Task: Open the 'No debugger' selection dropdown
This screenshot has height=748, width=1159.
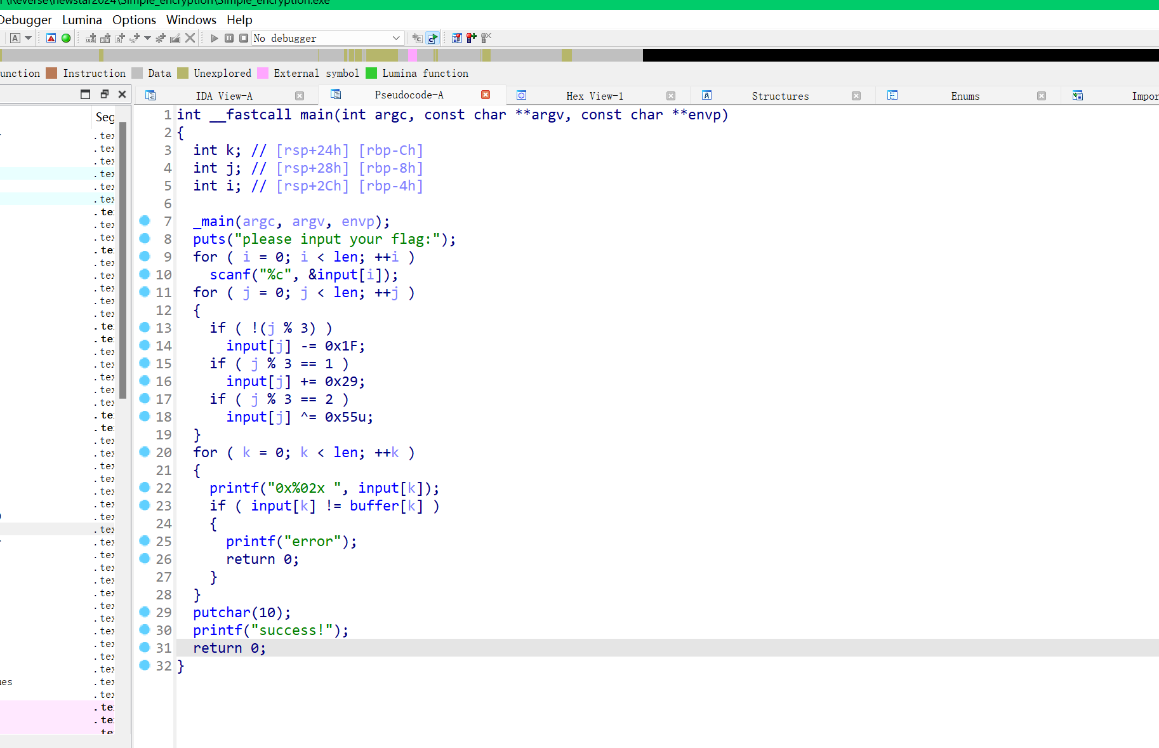Action: tap(328, 38)
